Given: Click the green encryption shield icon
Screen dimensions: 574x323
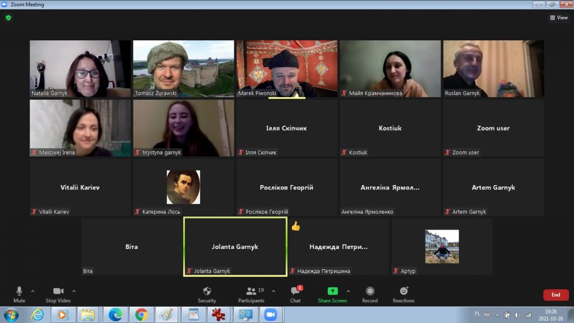Looking at the screenshot, I should pyautogui.click(x=8, y=17).
